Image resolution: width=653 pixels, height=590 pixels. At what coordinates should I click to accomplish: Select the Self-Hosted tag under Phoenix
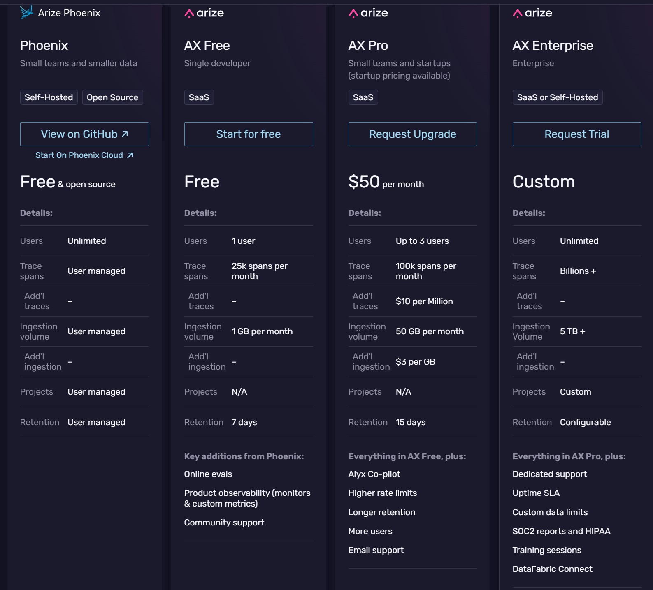(49, 97)
